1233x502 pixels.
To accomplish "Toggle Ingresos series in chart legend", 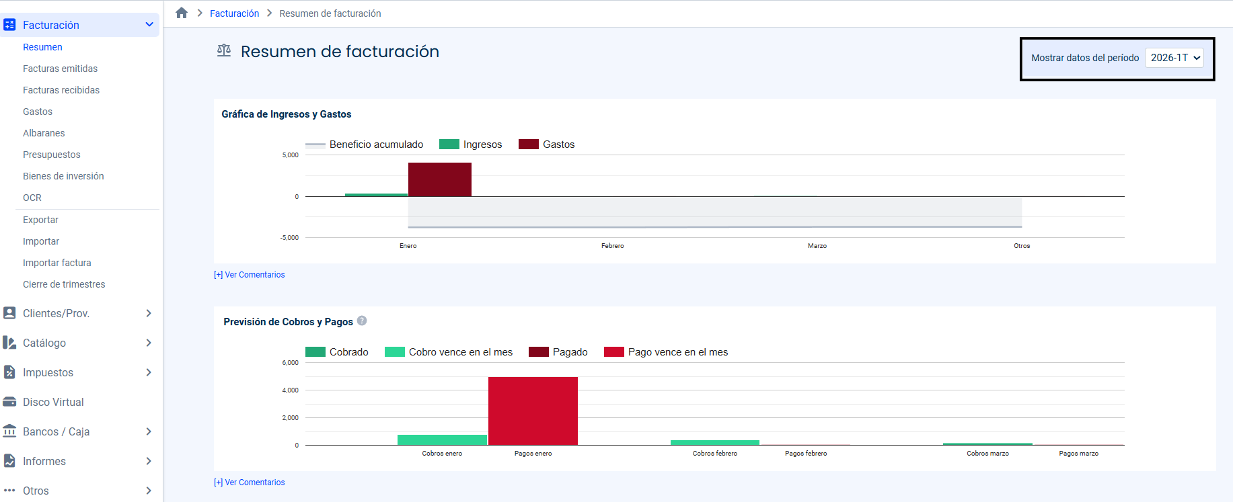I will point(470,144).
